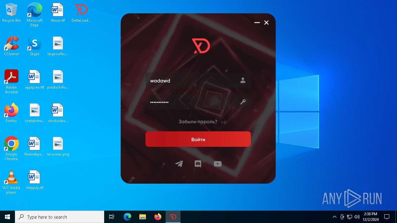This screenshot has height=223, width=397.
Task: Open File Explorer from the taskbar
Action: pos(143,217)
